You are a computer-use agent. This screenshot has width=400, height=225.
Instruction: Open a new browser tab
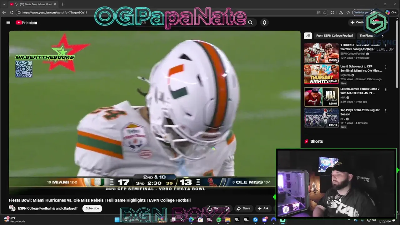pos(62,4)
